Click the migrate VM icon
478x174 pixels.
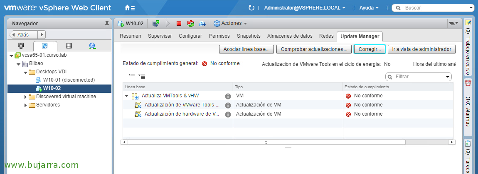click(202, 23)
